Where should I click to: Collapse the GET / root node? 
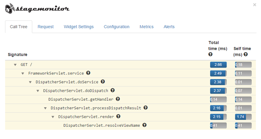click(x=15, y=65)
